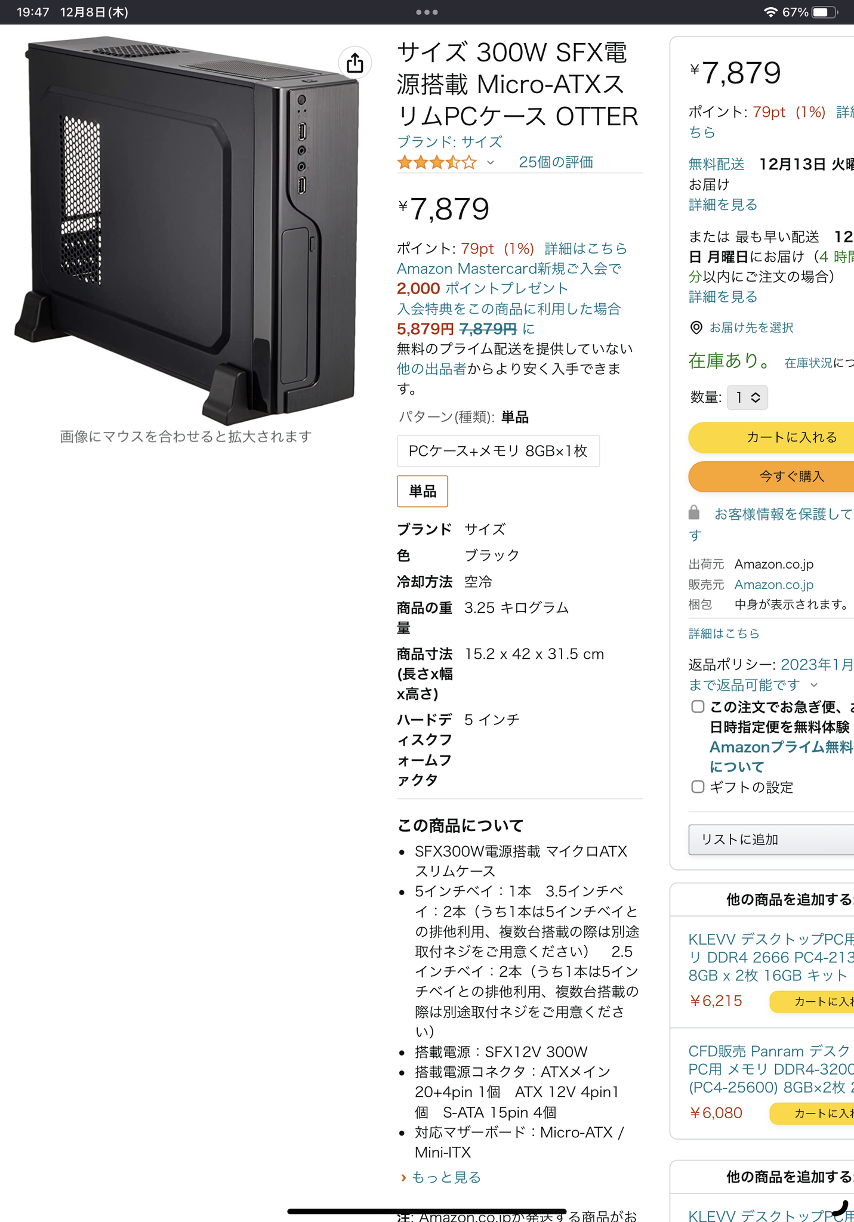Screen dimensions: 854x1222
Task: Enable the お急ぎ便 free trial checkbox
Action: tap(698, 706)
